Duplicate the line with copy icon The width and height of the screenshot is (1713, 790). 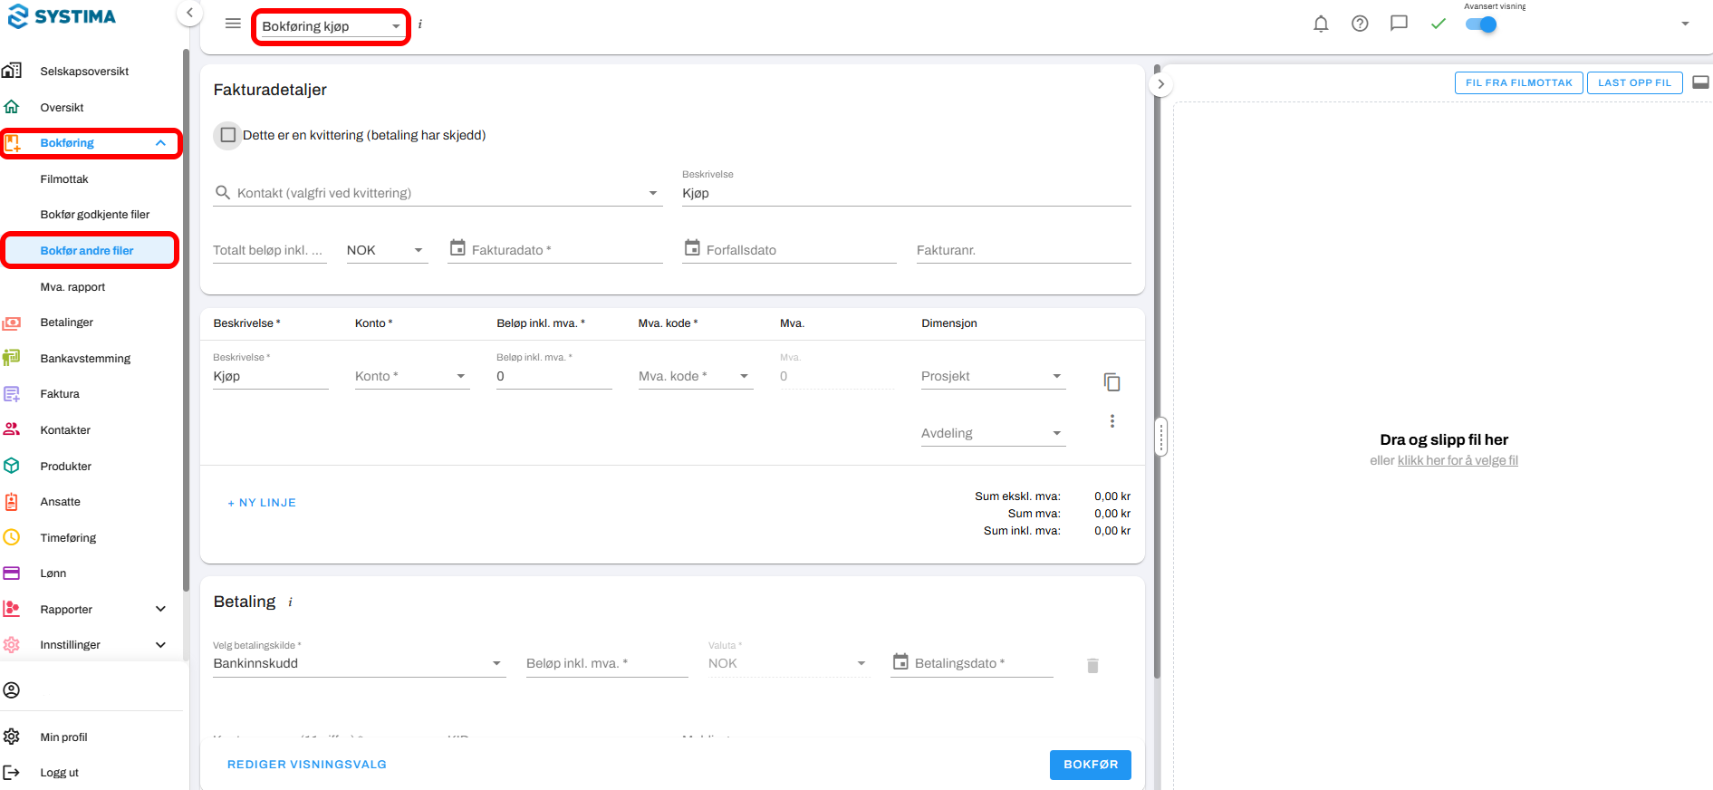tap(1112, 382)
